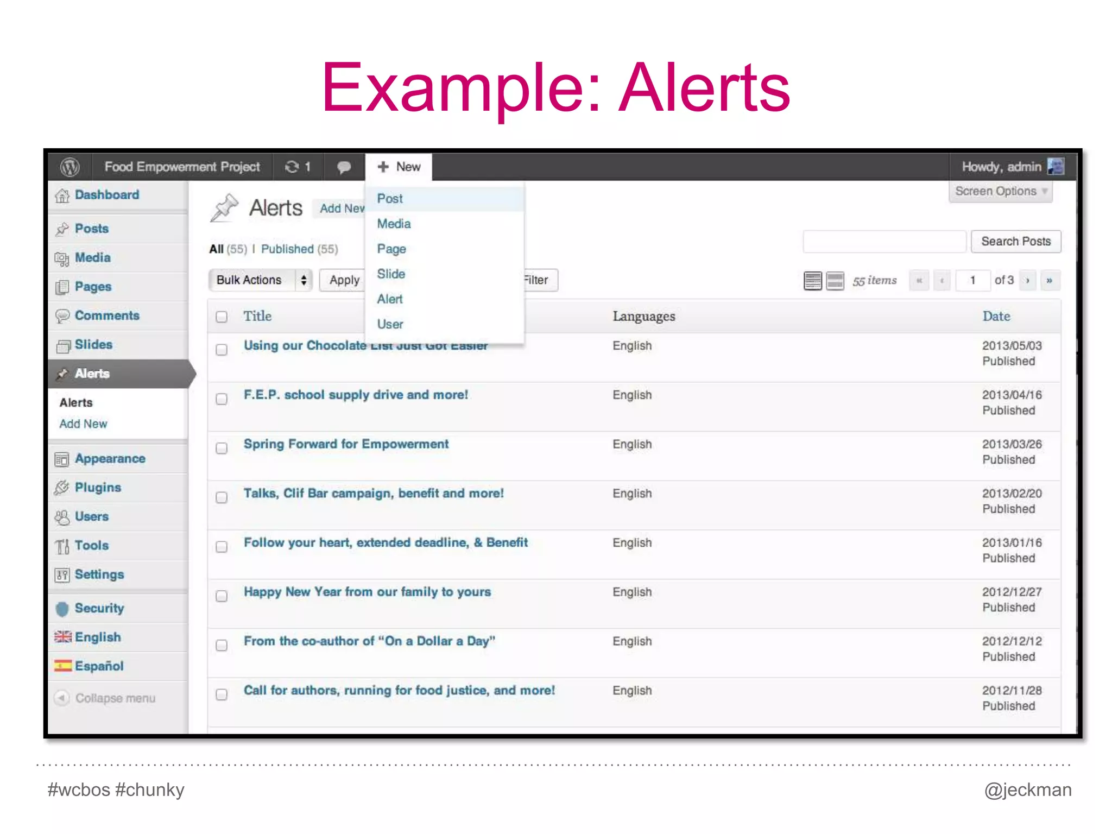The width and height of the screenshot is (1112, 834).
Task: Show All (55) alerts filter
Action: tap(228, 249)
